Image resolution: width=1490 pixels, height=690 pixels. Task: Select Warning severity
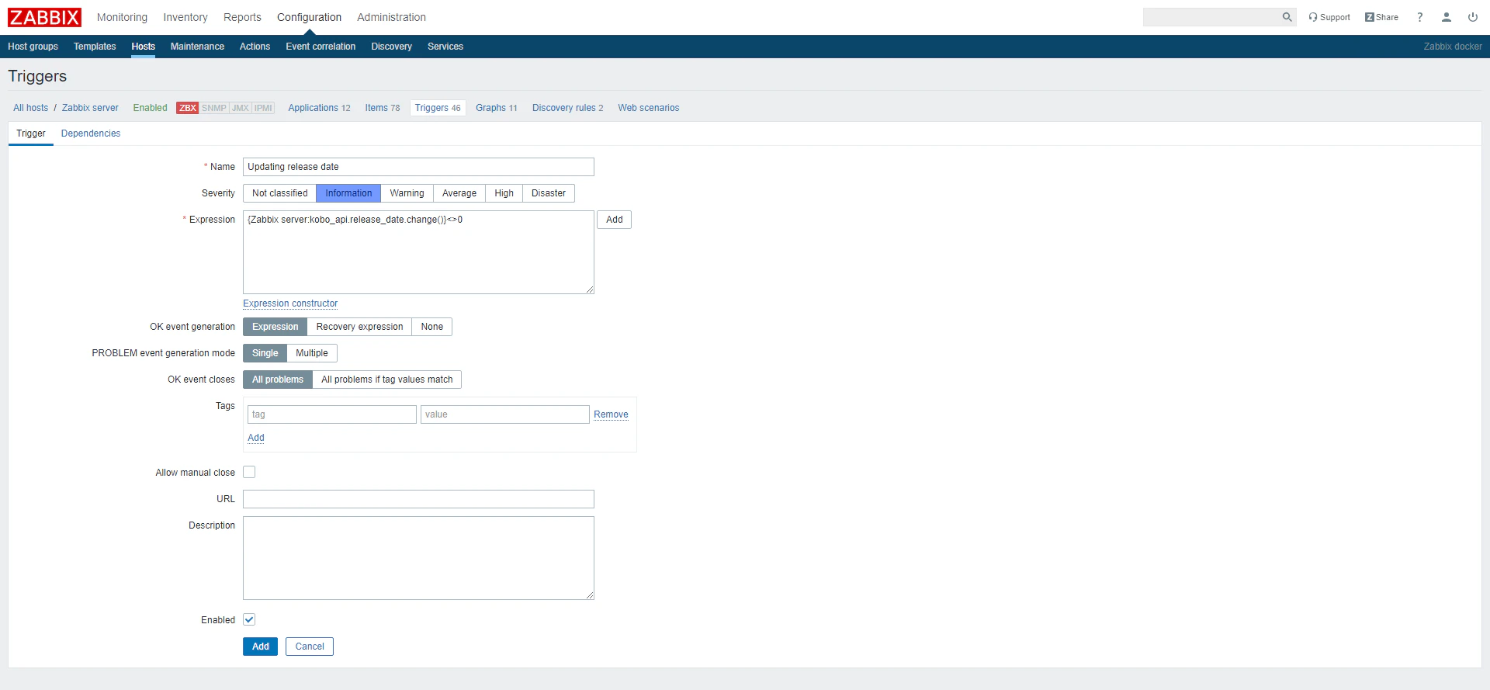click(x=407, y=193)
